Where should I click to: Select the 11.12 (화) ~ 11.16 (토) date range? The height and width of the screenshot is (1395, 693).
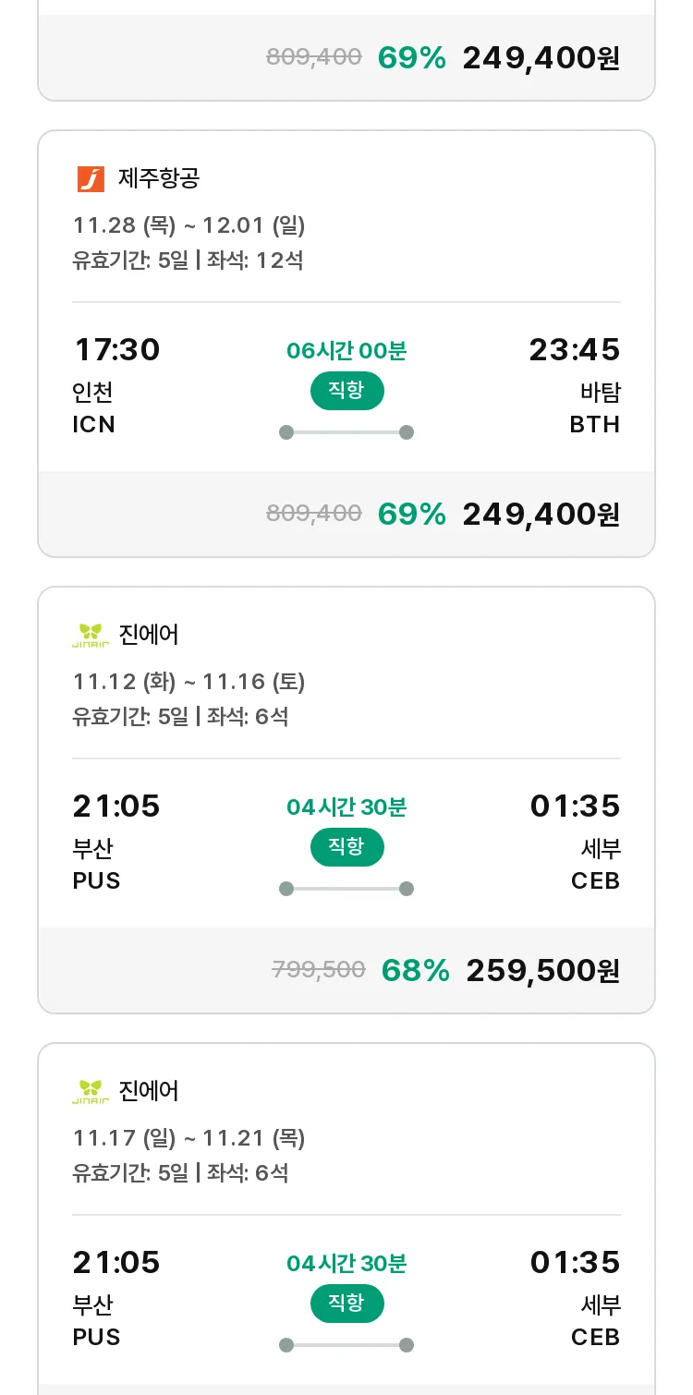pyautogui.click(x=188, y=682)
